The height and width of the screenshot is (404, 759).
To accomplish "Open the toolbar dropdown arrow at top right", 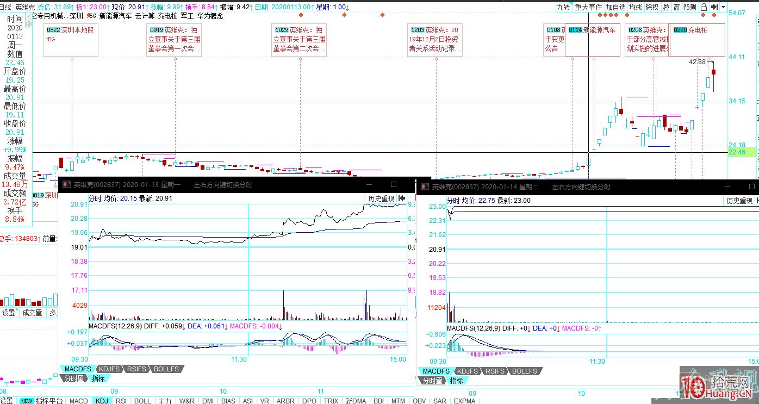I will point(723,7).
